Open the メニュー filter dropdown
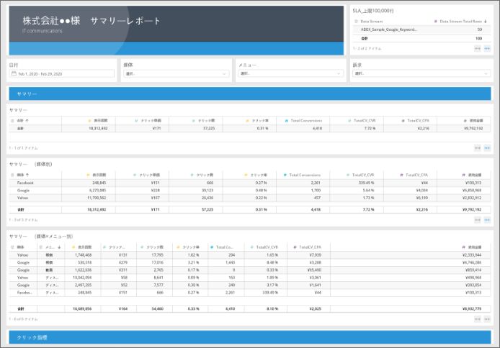 (x=290, y=73)
